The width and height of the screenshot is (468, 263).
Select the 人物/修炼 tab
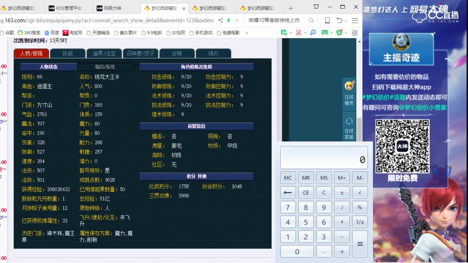point(31,53)
